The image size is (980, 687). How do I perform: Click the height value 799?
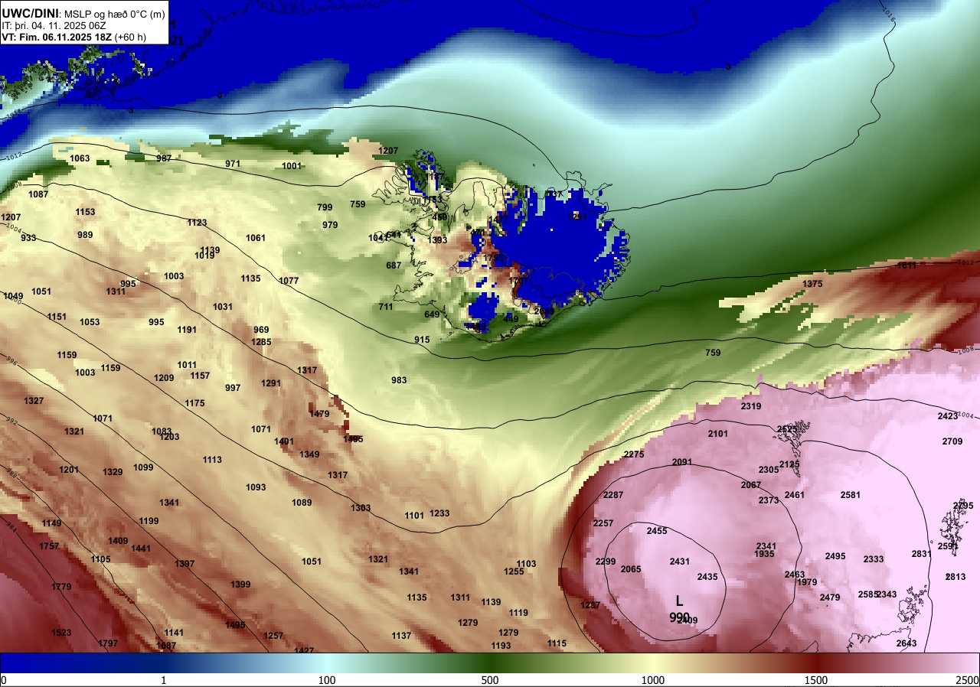[x=325, y=207]
